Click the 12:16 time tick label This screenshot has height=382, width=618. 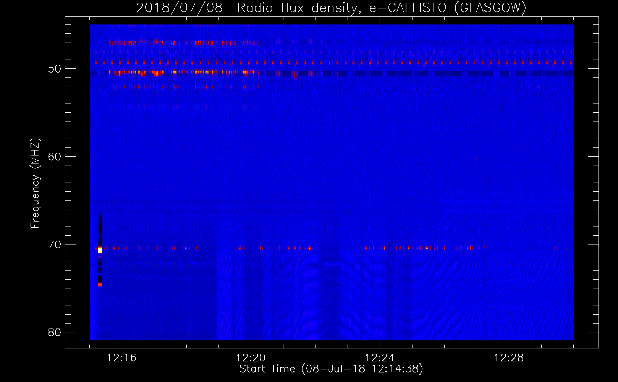point(121,358)
